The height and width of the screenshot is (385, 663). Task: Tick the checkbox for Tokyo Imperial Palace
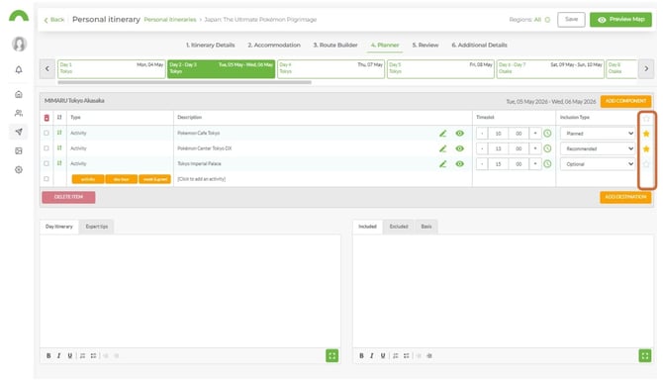(47, 163)
